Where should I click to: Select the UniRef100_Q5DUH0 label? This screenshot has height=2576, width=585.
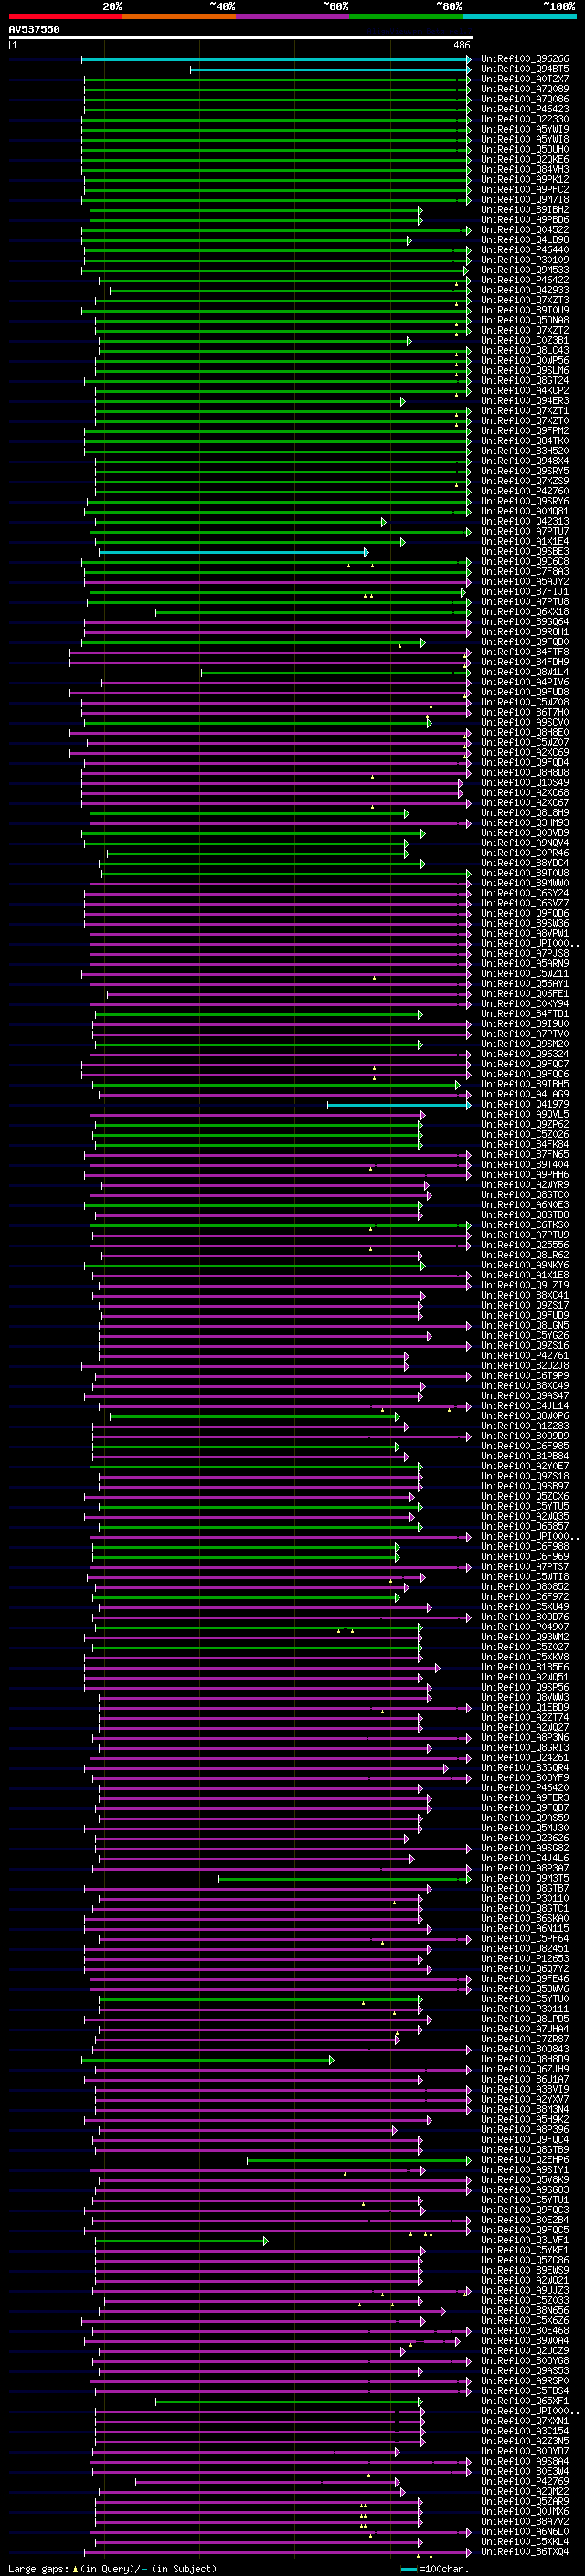point(525,149)
